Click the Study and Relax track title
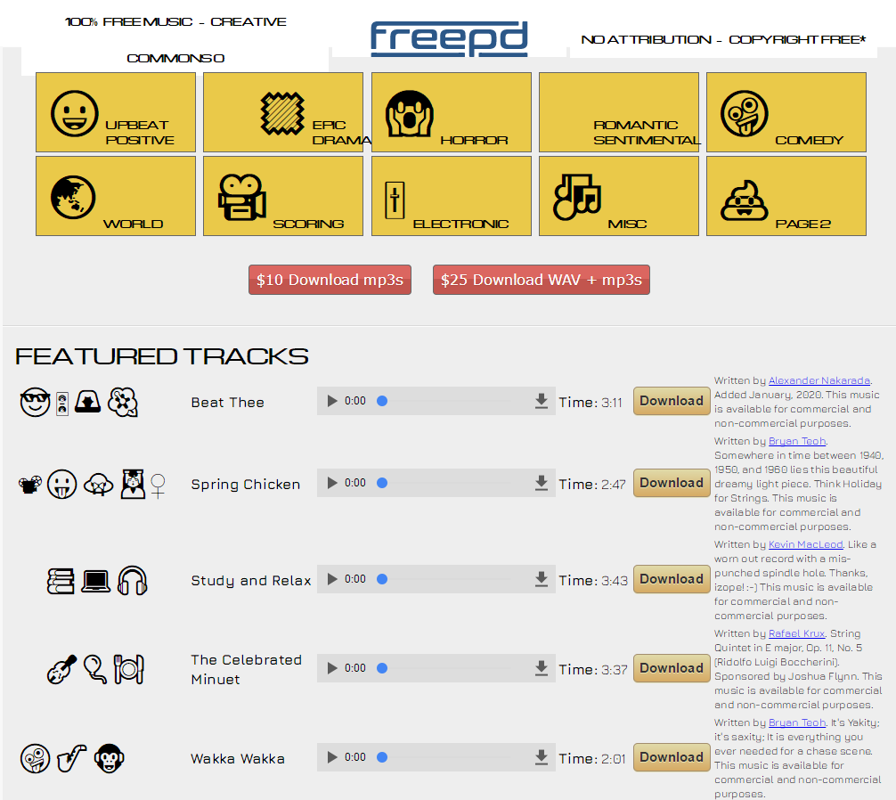 (251, 581)
